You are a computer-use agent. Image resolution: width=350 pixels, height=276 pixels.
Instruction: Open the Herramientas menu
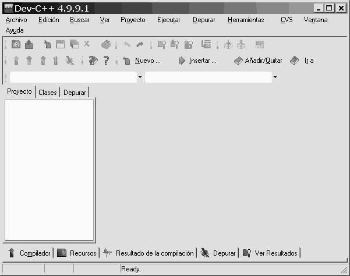(245, 20)
